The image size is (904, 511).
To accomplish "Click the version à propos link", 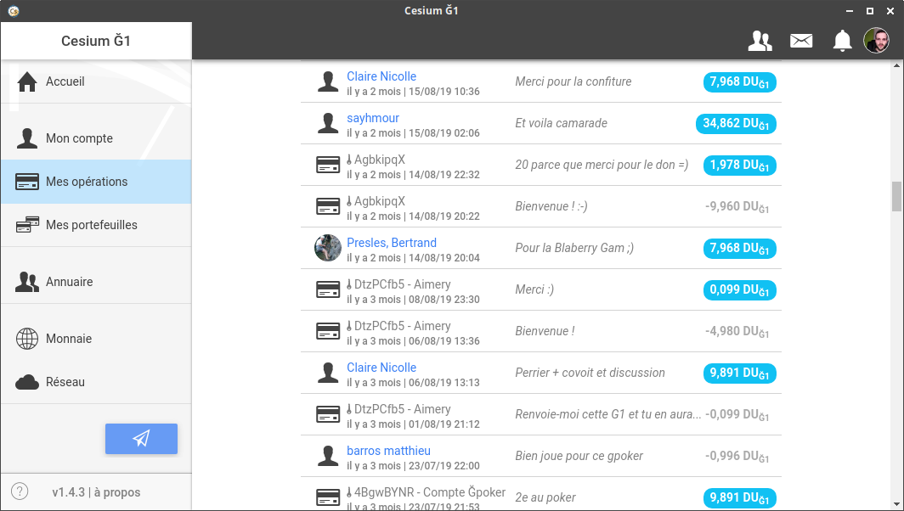I will pos(96,492).
